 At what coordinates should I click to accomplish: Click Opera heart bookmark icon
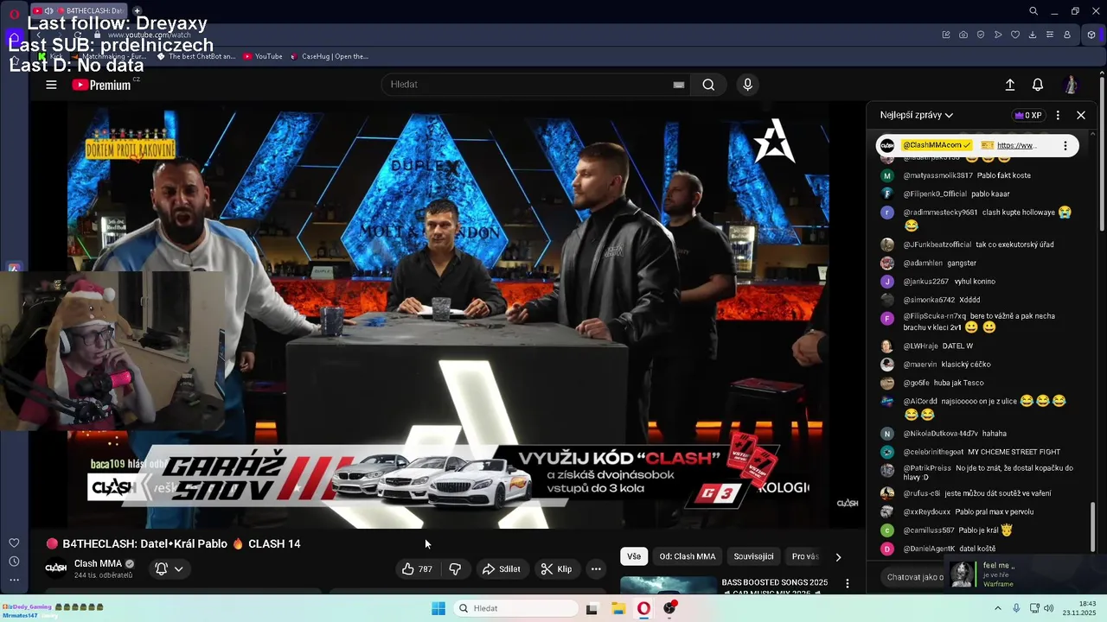coord(1015,35)
